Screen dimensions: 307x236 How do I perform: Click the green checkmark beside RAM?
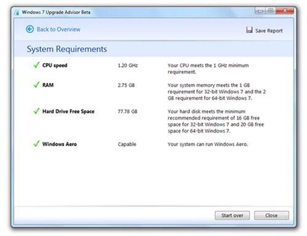click(x=36, y=85)
